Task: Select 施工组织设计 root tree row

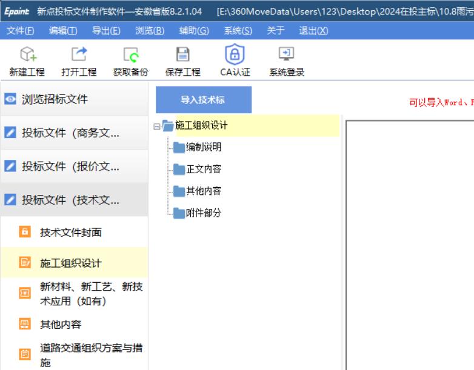Action: coord(258,125)
